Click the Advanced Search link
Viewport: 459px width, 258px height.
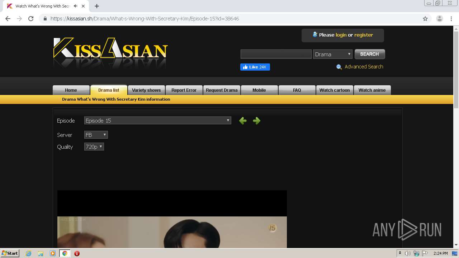coord(364,67)
